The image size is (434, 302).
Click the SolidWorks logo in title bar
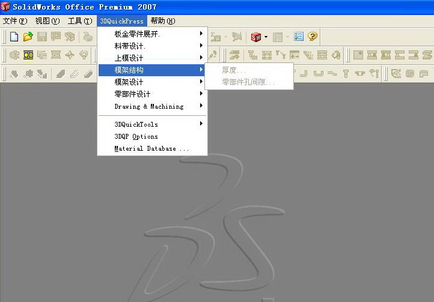click(x=5, y=7)
